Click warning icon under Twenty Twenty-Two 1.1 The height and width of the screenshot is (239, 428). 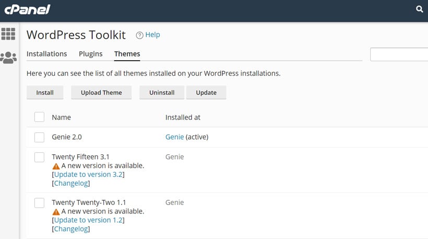point(56,212)
